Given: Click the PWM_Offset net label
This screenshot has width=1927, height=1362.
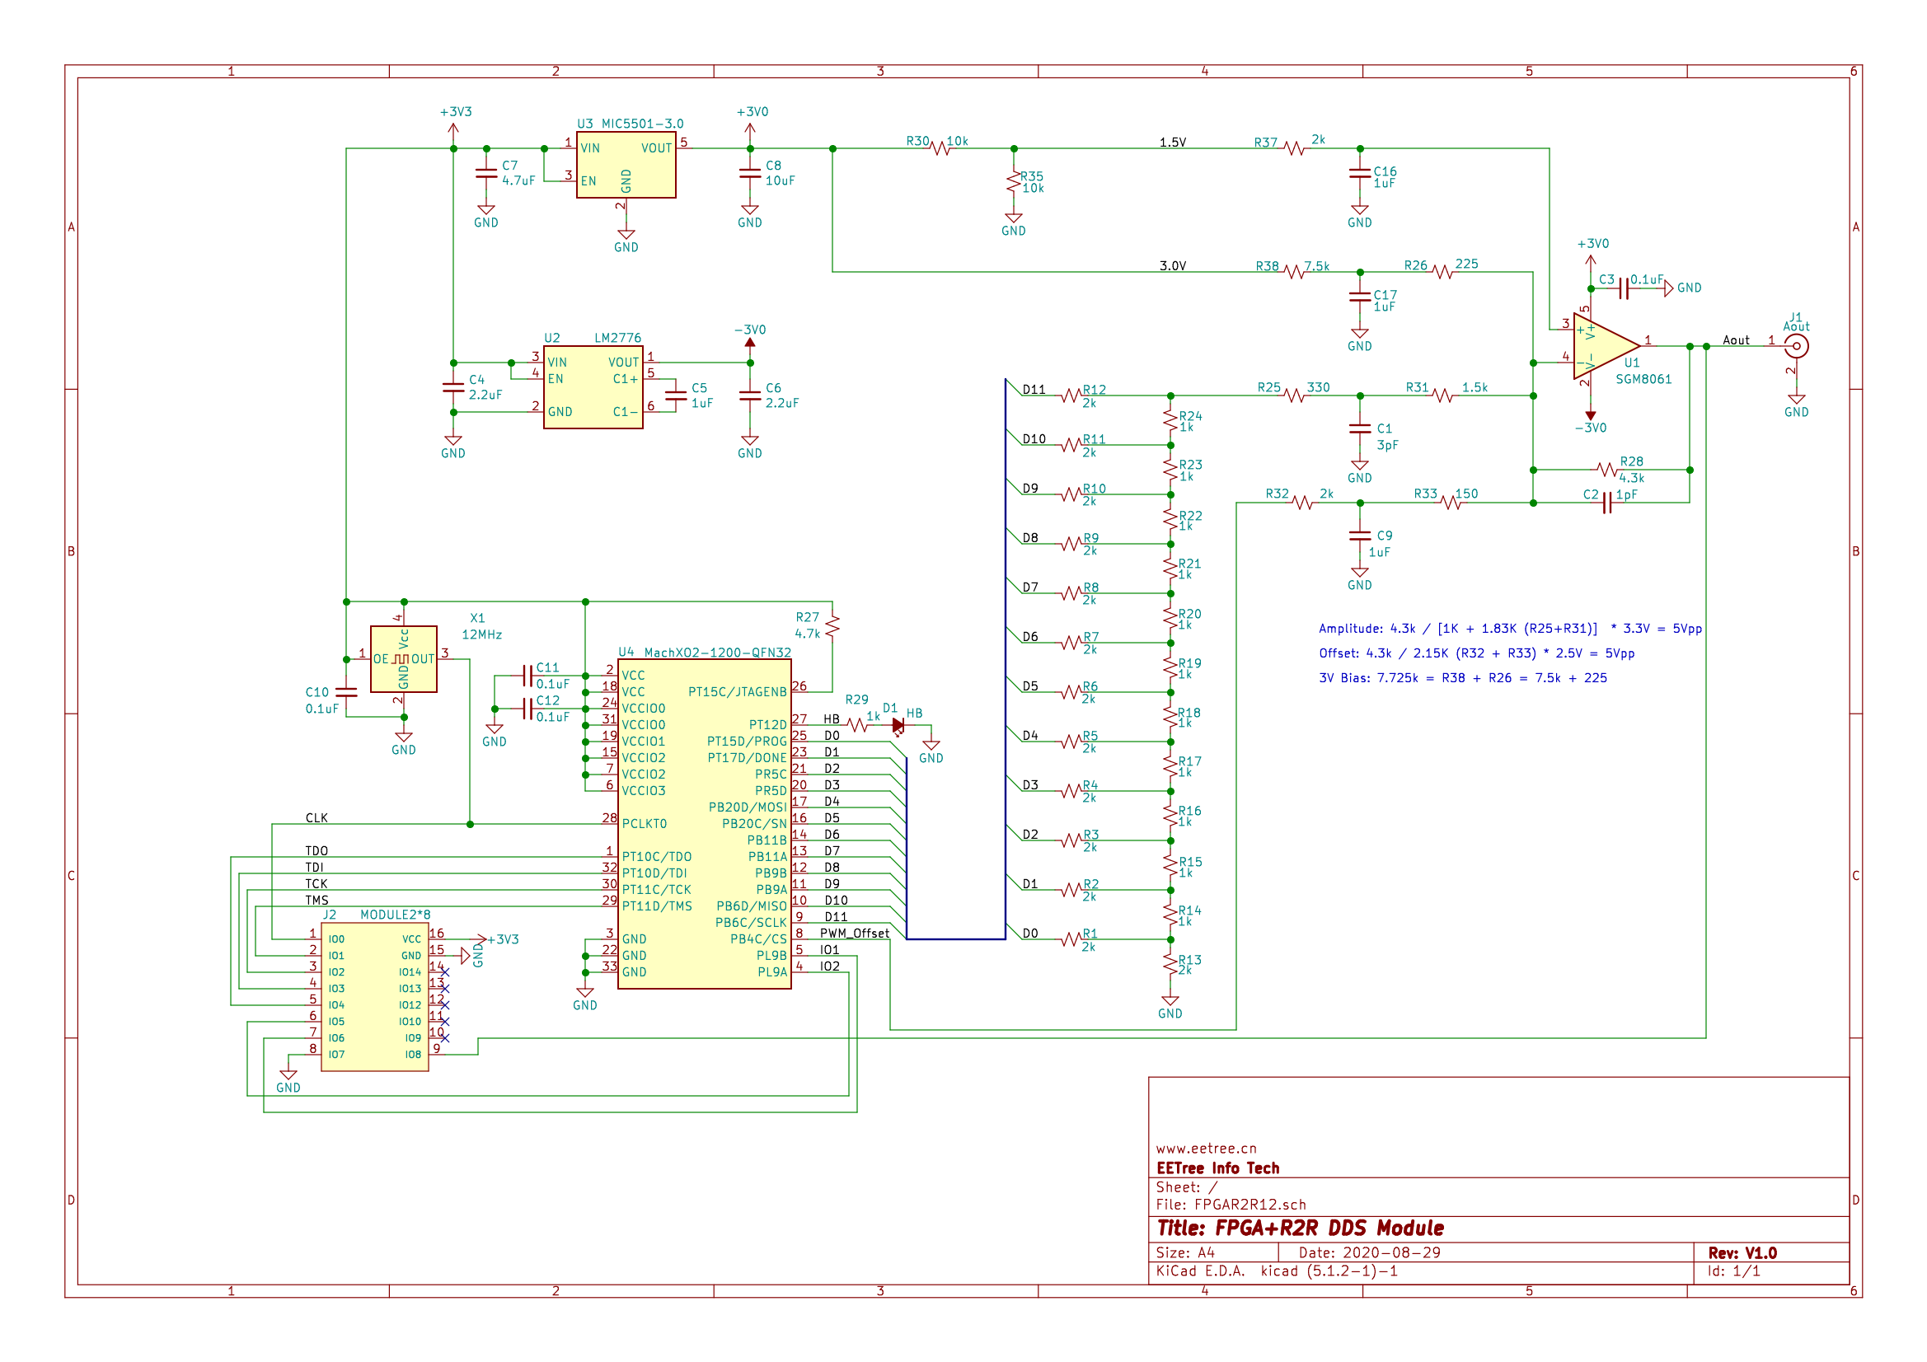Looking at the screenshot, I should click(x=855, y=934).
